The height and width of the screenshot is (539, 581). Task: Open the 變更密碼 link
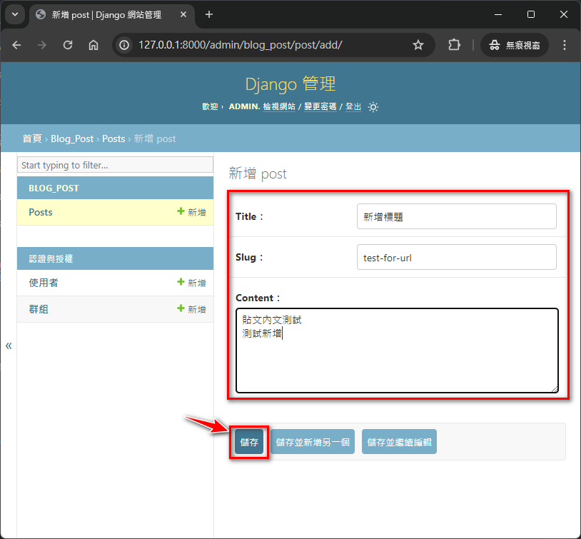[x=320, y=107]
